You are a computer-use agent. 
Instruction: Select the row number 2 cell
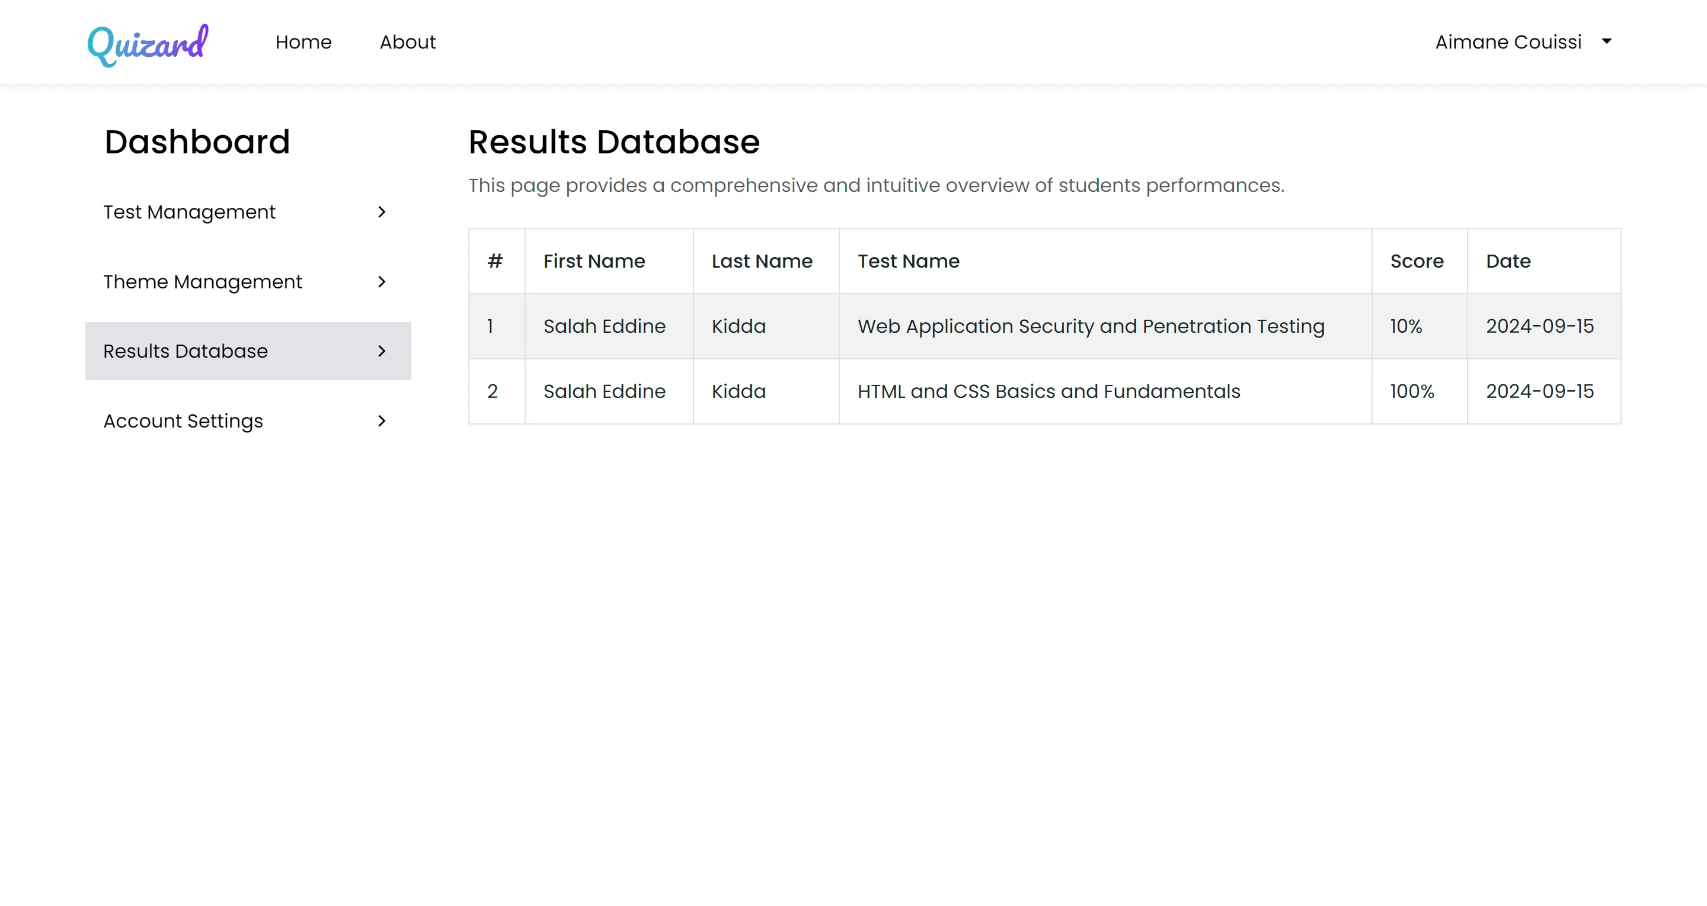click(496, 391)
